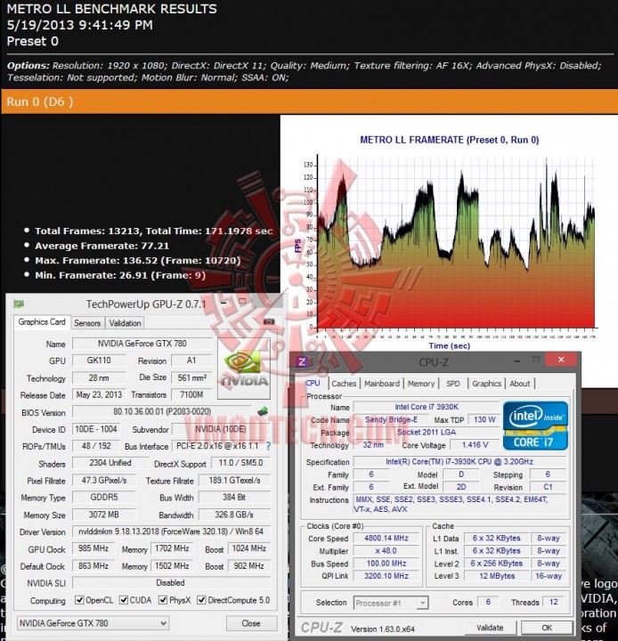Click the Close button in GPU-Z

[251, 623]
